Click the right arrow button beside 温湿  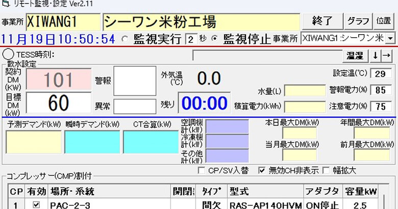point(386,55)
